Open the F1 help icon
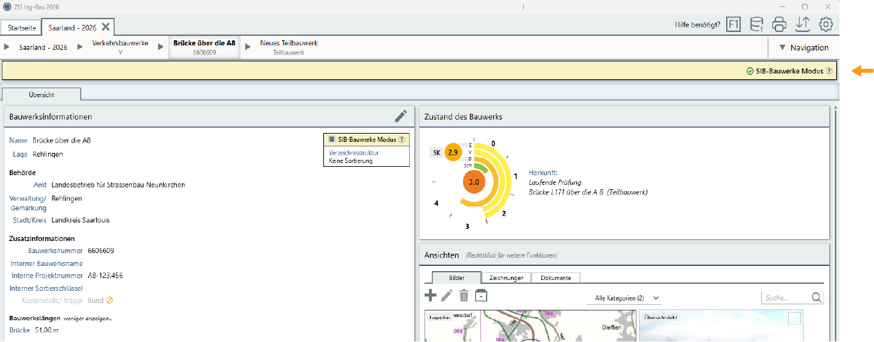This screenshot has height=342, width=874. [733, 25]
